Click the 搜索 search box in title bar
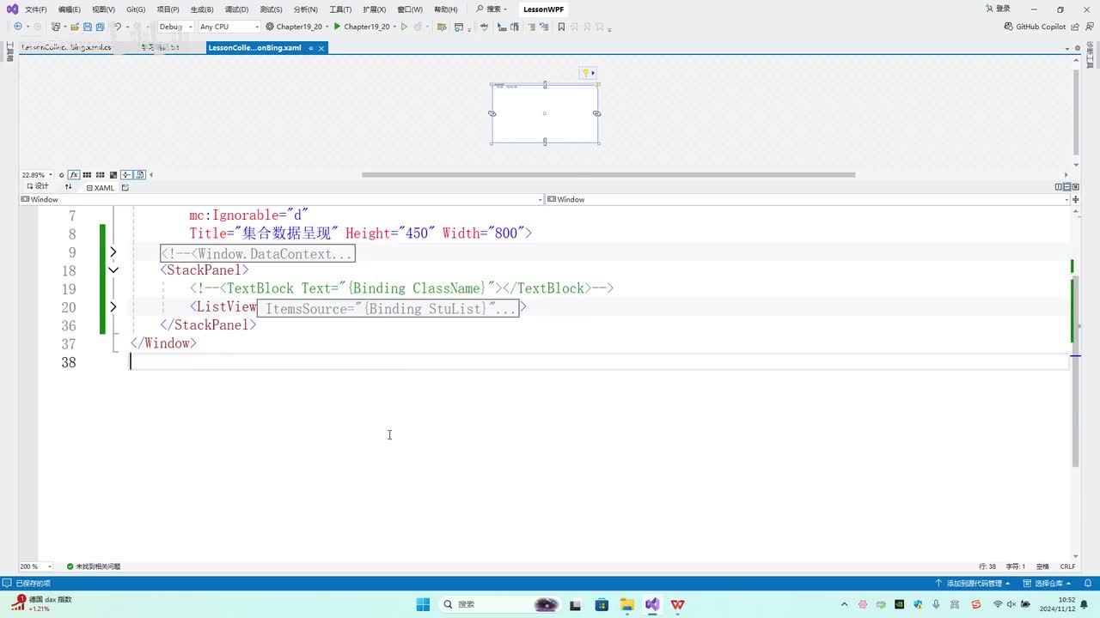The width and height of the screenshot is (1100, 618). (492, 9)
